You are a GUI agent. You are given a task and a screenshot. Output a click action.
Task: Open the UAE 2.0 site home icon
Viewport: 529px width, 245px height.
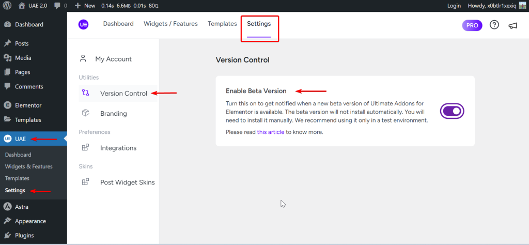coord(22,6)
